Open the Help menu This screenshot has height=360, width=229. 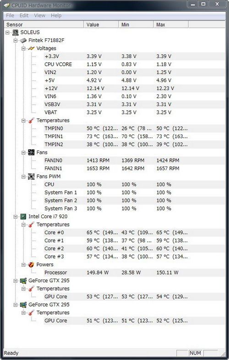[56, 16]
